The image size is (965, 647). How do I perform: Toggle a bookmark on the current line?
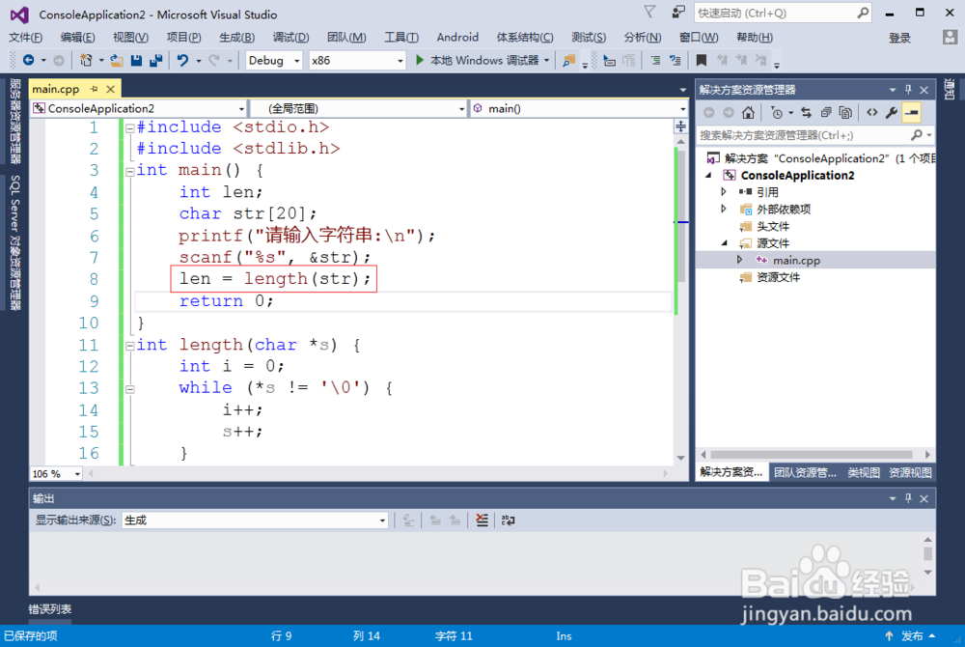point(701,60)
